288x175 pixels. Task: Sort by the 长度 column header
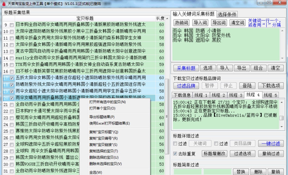tap(160, 18)
